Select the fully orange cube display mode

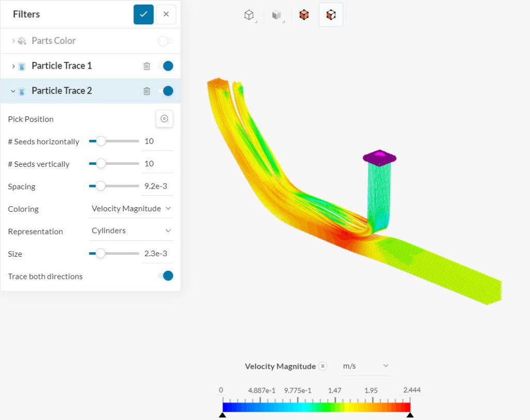[x=304, y=15]
